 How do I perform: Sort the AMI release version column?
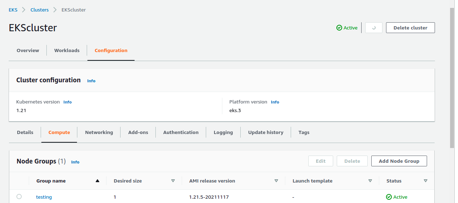pyautogui.click(x=276, y=181)
